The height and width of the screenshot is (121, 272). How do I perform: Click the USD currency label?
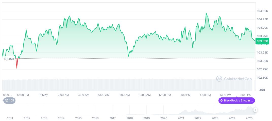[x=262, y=90]
